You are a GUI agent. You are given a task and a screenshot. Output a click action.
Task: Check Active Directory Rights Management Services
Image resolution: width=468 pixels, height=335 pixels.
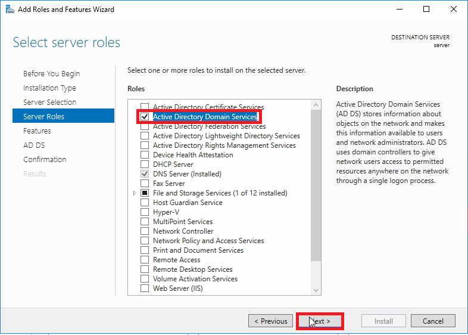pos(145,145)
